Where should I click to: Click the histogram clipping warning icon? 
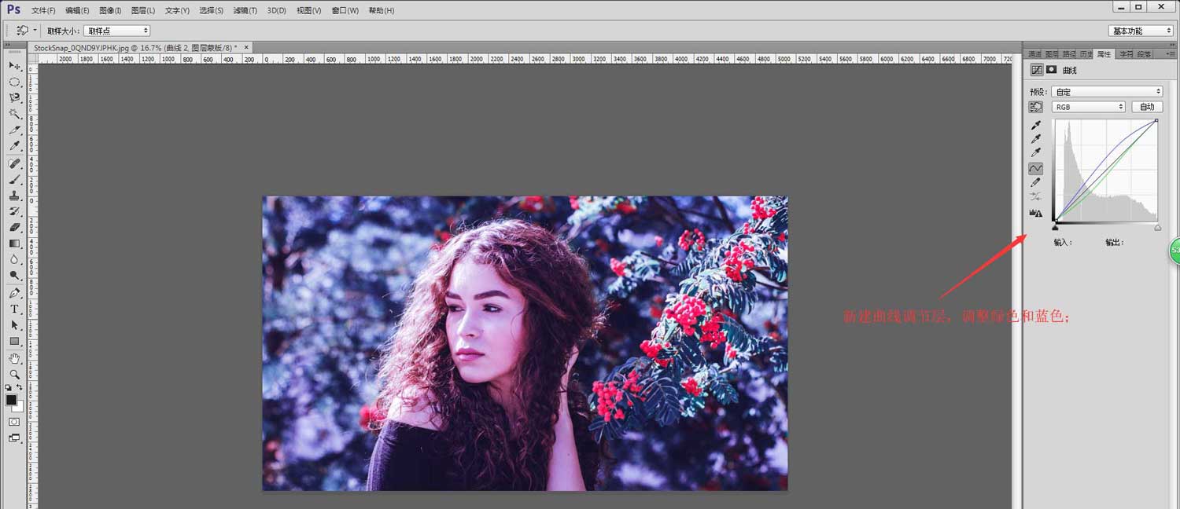1036,213
